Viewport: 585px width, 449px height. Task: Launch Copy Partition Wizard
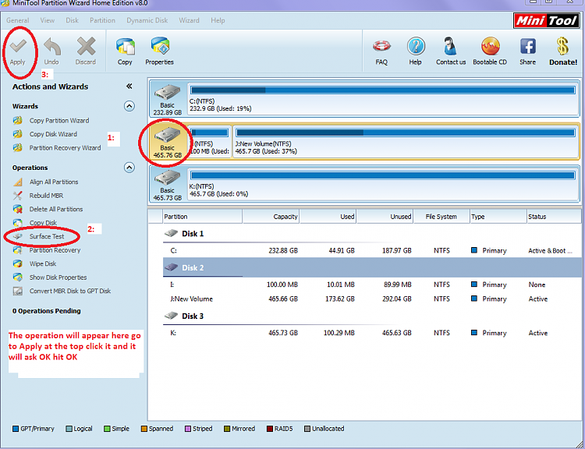(x=59, y=121)
